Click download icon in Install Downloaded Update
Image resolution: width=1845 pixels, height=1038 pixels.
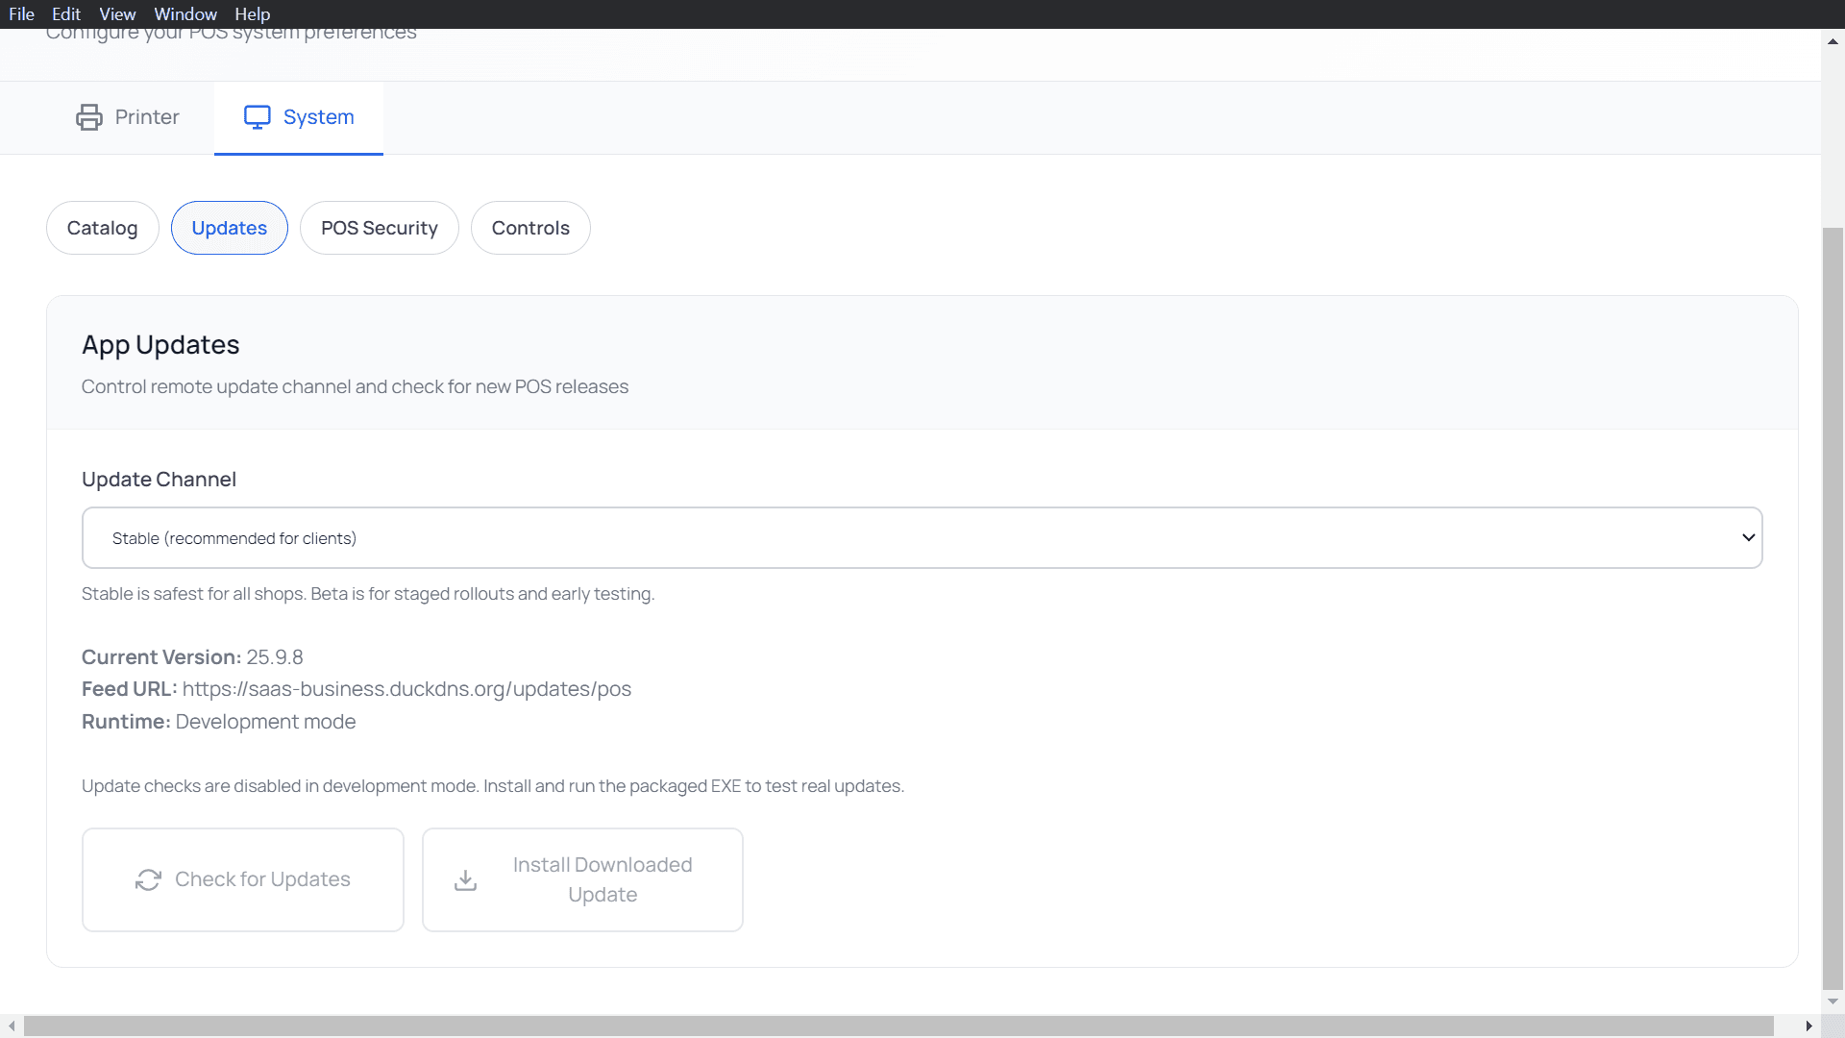[x=466, y=879]
